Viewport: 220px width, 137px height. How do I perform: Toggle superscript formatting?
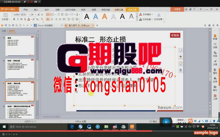[34, 19]
